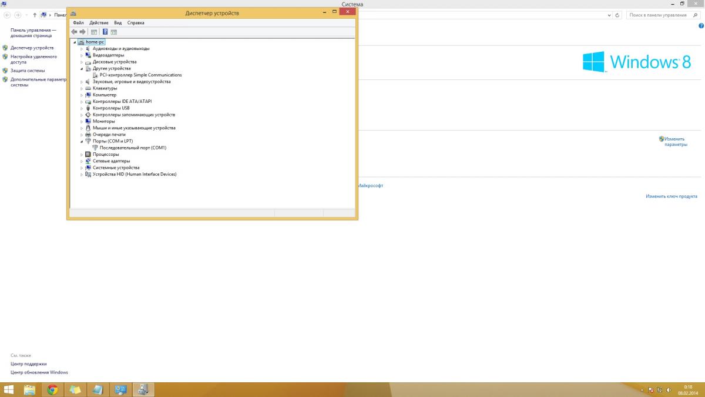This screenshot has width=705, height=397.
Task: Expand the Контроллеры IDE ATA/ATAPI node
Action: tap(82, 102)
